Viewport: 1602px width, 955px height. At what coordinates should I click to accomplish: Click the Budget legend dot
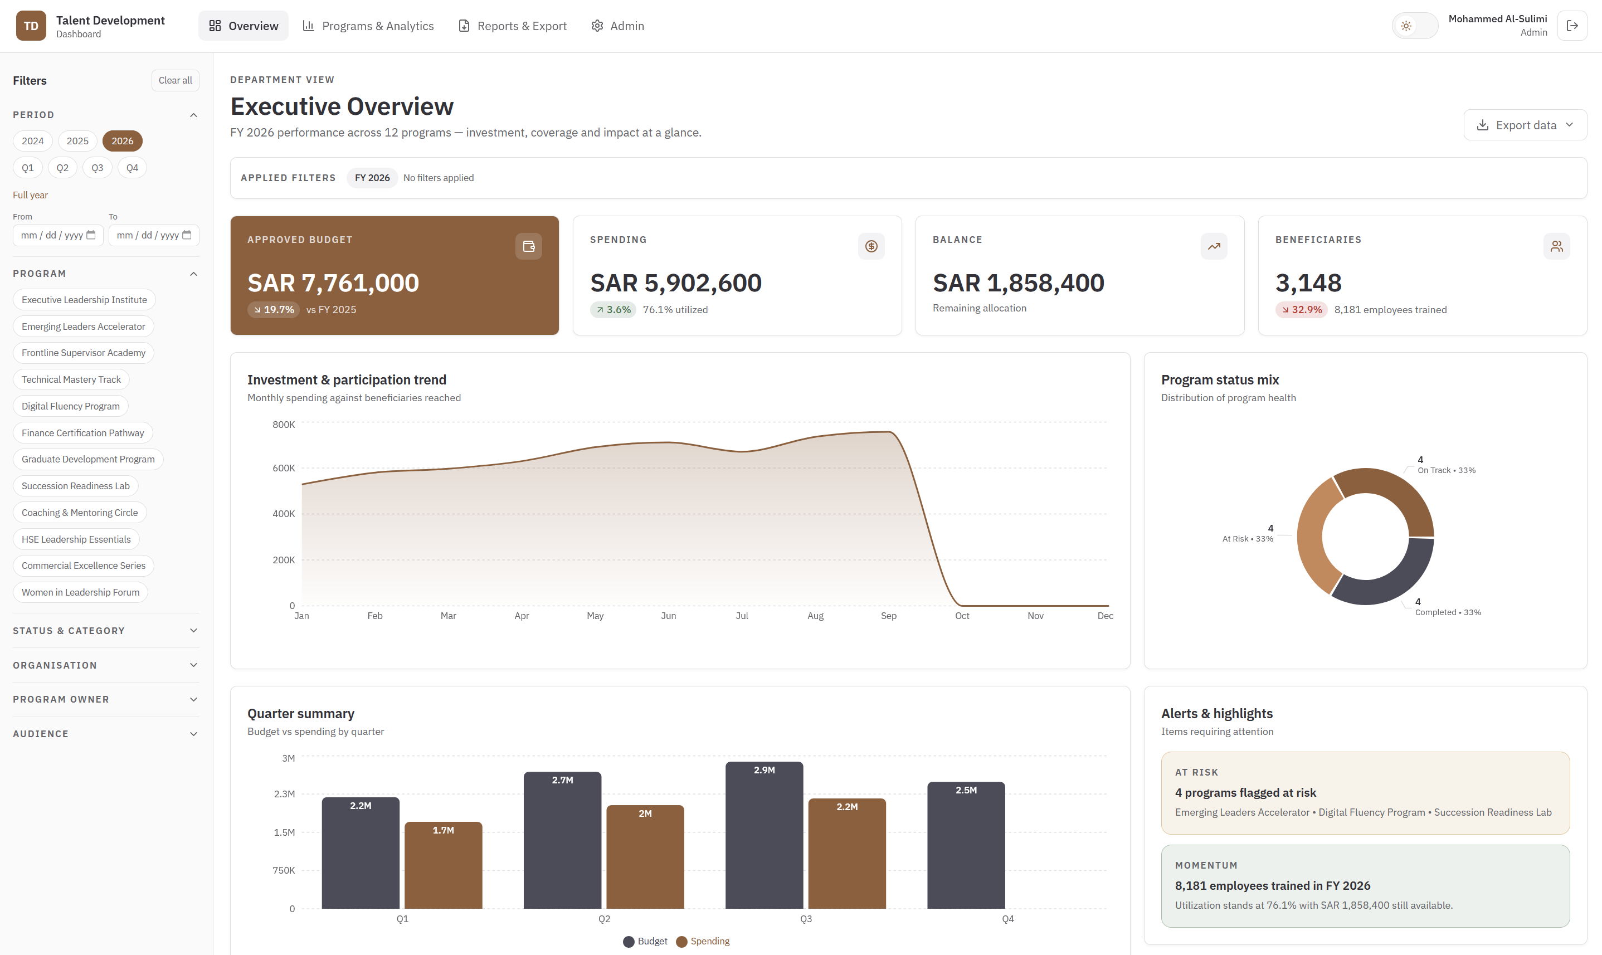click(629, 942)
